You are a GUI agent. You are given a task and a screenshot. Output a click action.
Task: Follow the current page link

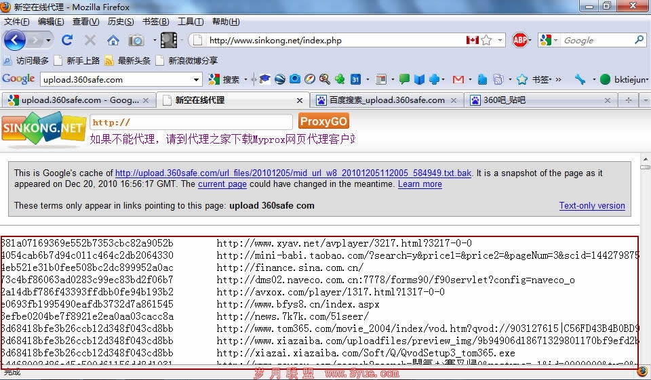222,184
